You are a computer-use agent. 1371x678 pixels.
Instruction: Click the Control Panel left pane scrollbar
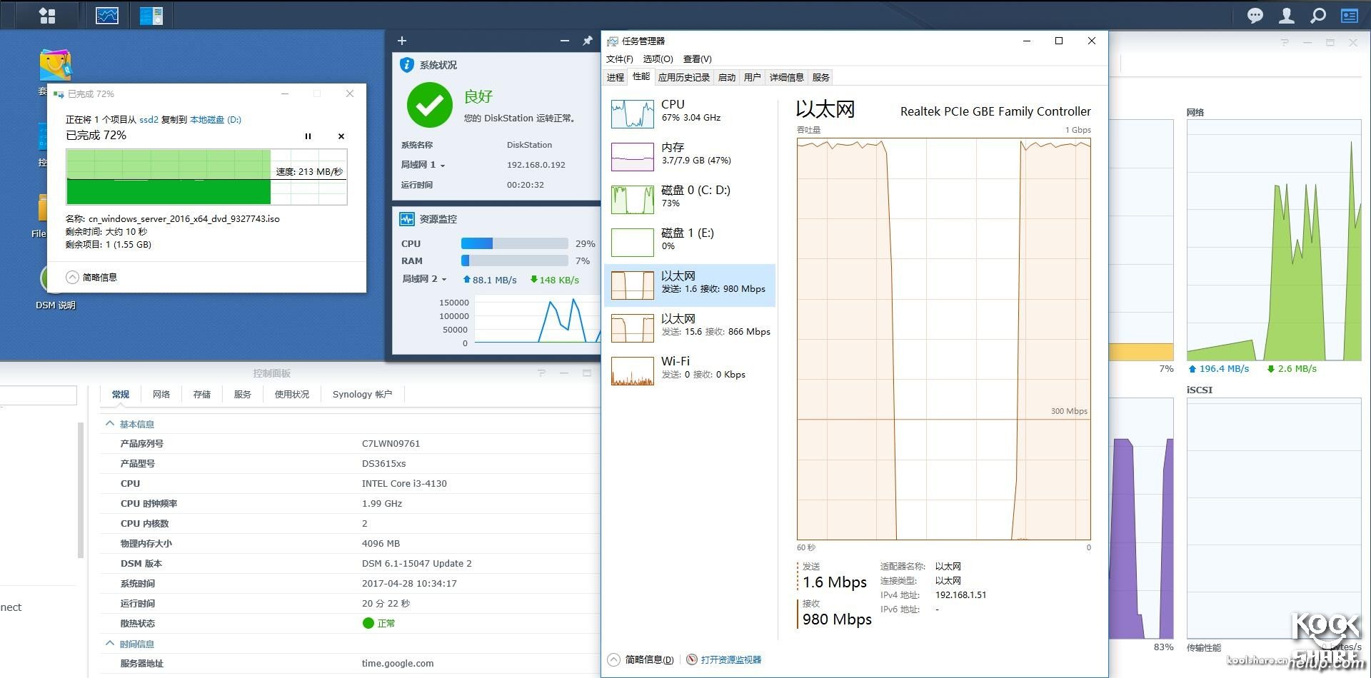[81, 490]
